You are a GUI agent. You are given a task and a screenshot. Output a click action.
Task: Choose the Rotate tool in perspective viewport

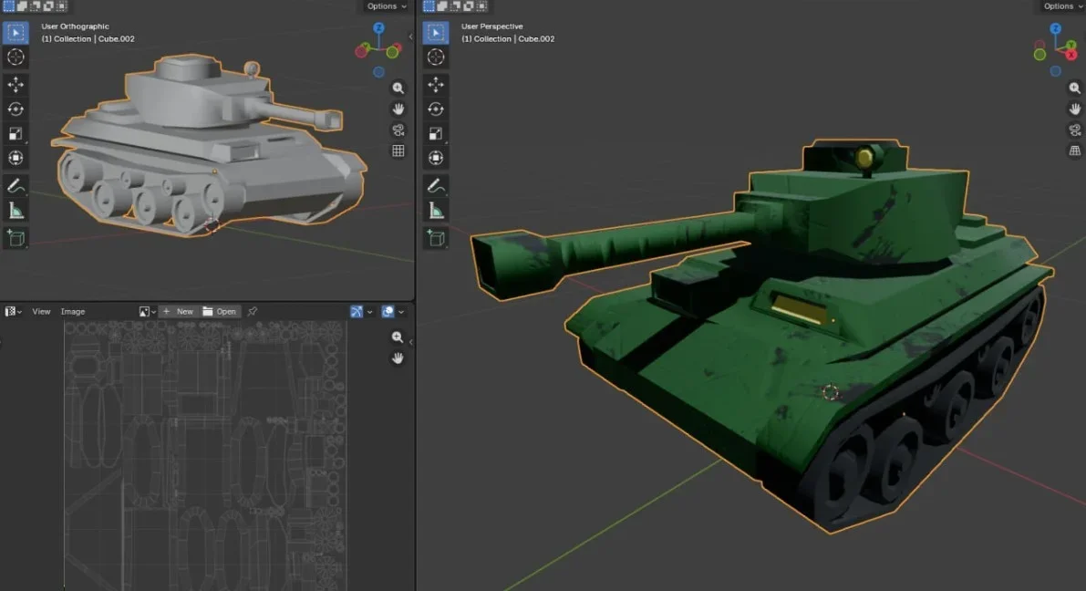coord(436,109)
